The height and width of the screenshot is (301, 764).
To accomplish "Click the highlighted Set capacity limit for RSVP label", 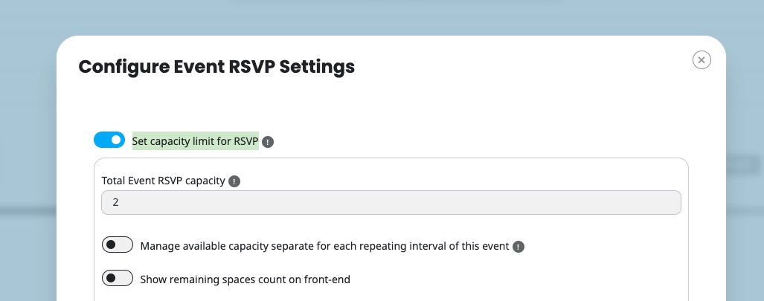I will [195, 141].
